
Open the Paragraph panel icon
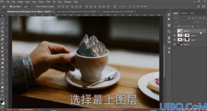pos(169,53)
